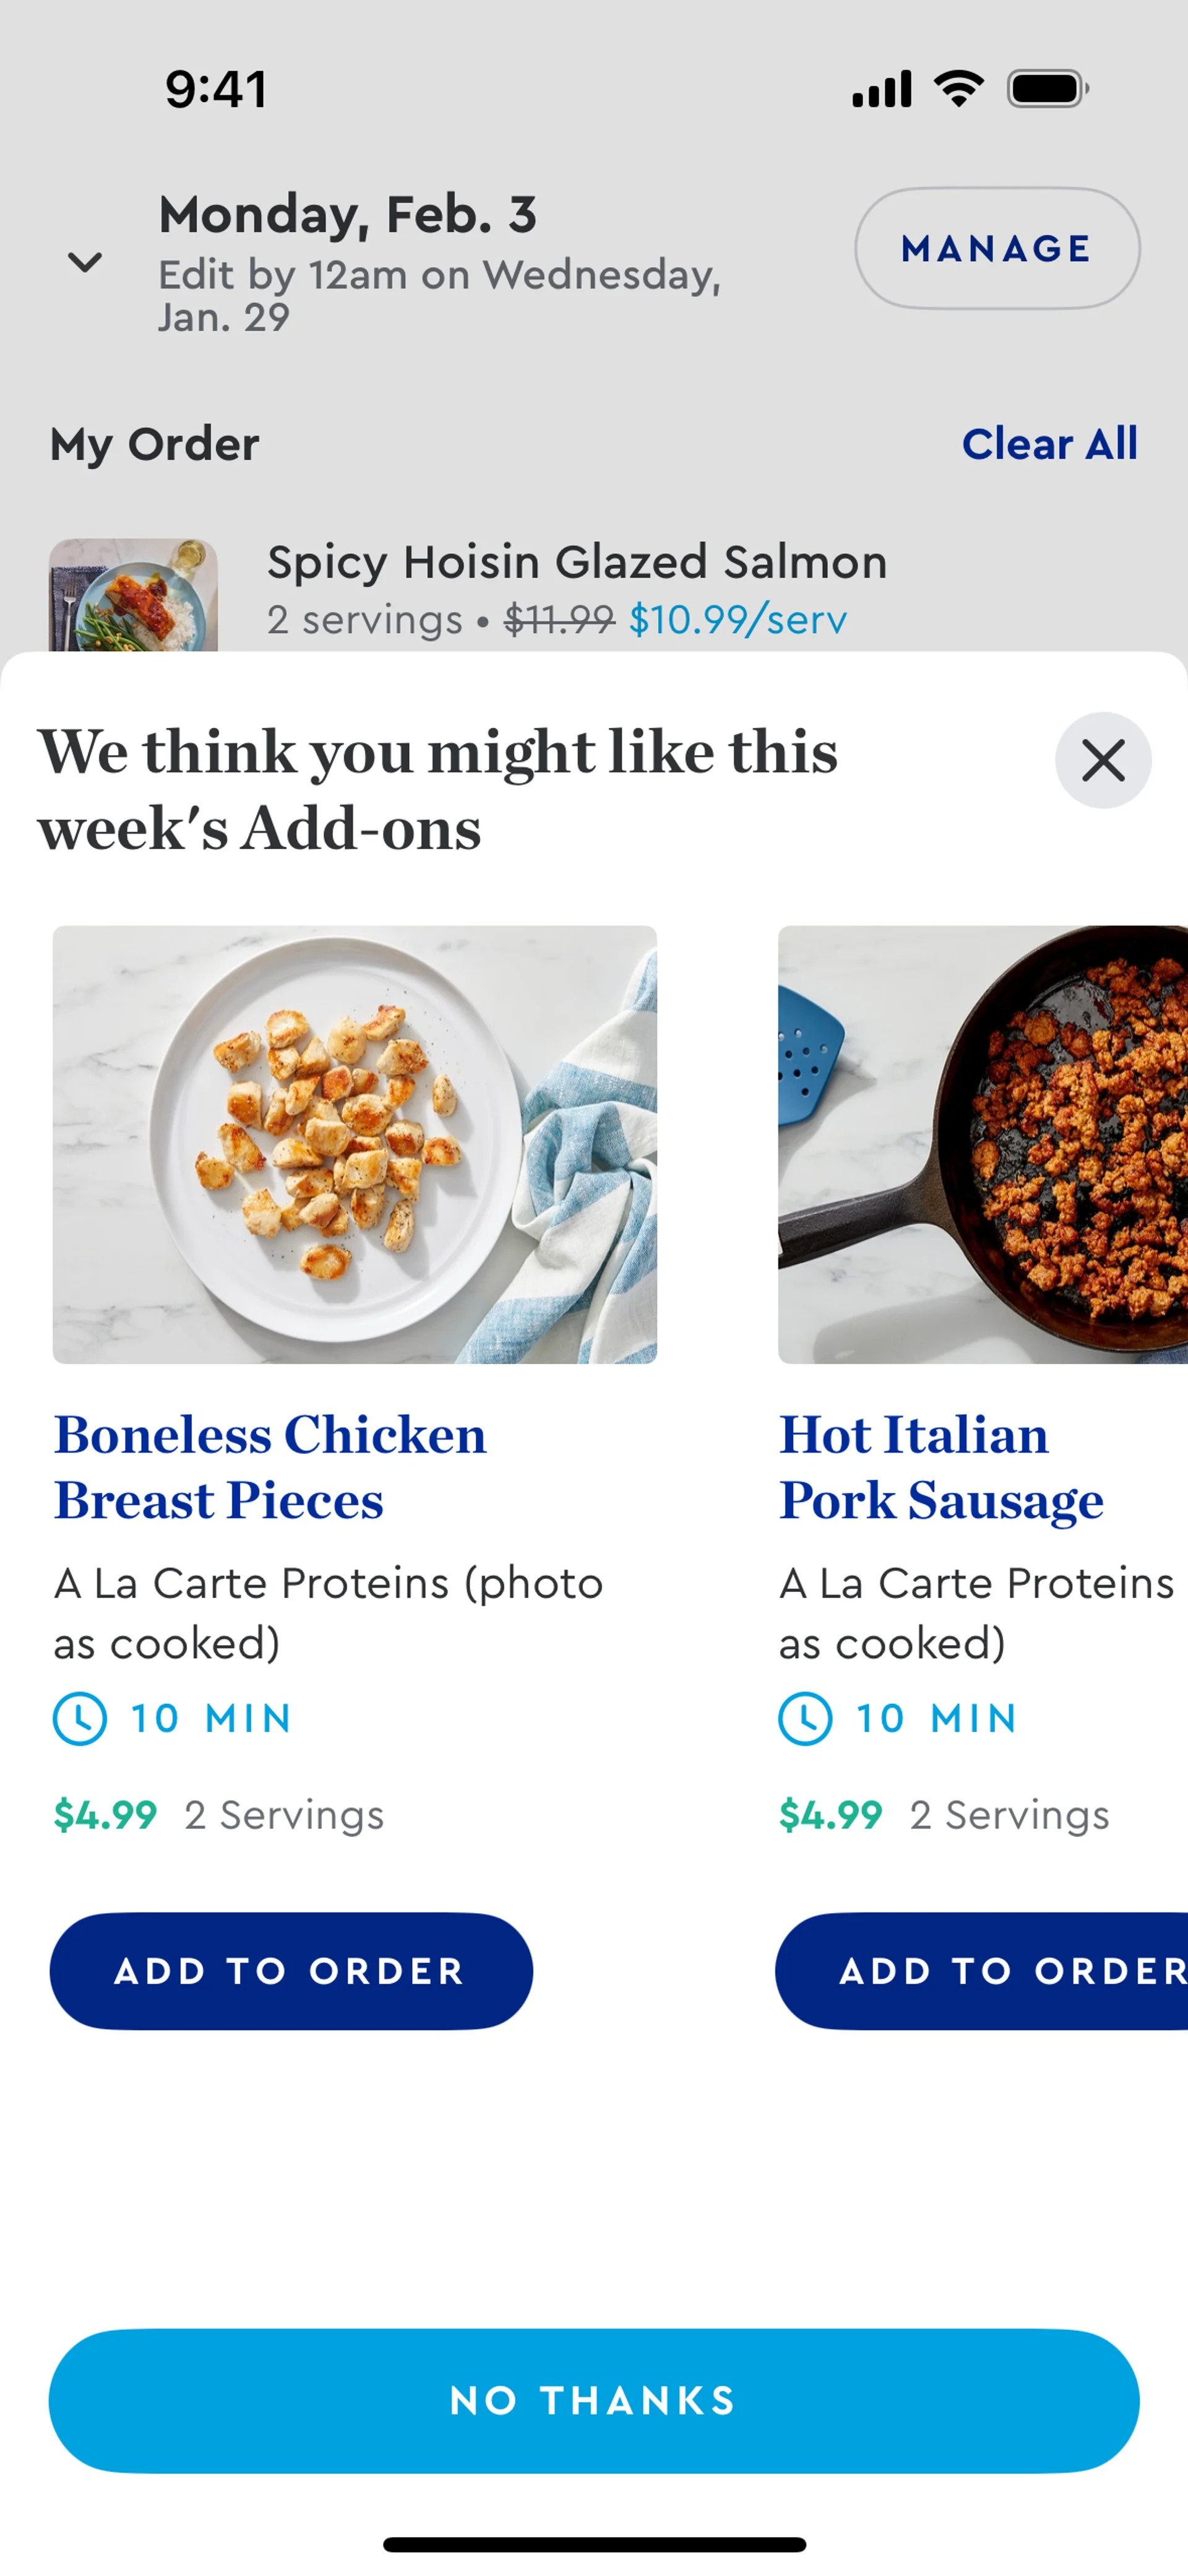Screen dimensions: 1188x2576
Task: Tap the Hot Italian Pork Sausage title
Action: click(x=941, y=1467)
